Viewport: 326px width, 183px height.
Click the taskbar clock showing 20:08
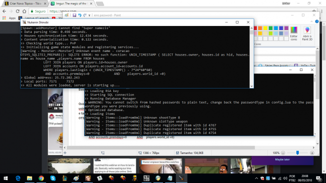305,178
